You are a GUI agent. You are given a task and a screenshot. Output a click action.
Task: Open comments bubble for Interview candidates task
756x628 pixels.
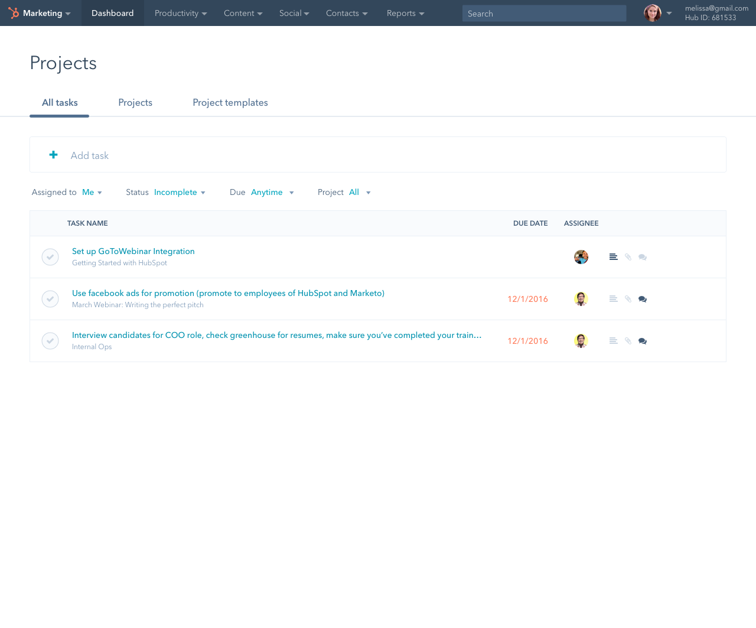pyautogui.click(x=643, y=341)
